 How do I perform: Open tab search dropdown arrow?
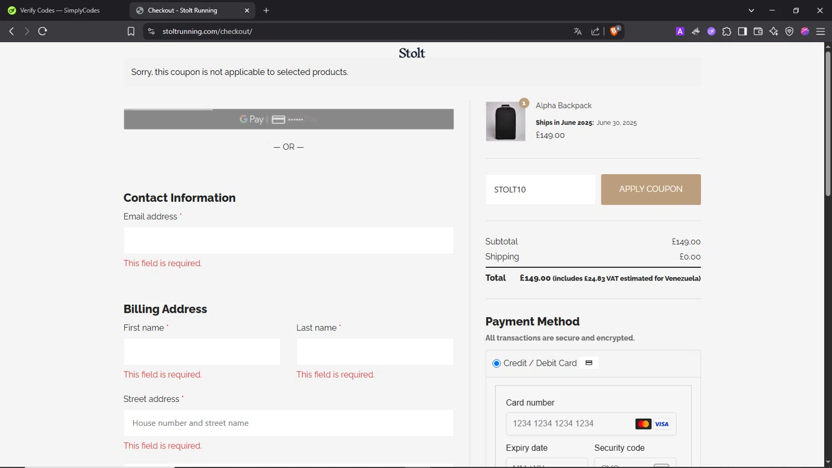(x=751, y=11)
